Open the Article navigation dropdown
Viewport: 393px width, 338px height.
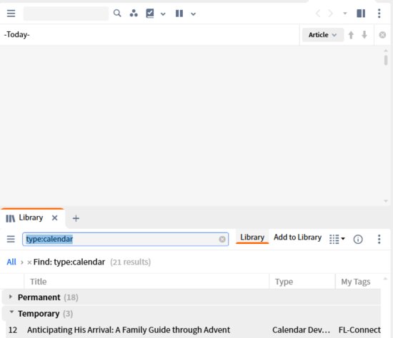[322, 35]
